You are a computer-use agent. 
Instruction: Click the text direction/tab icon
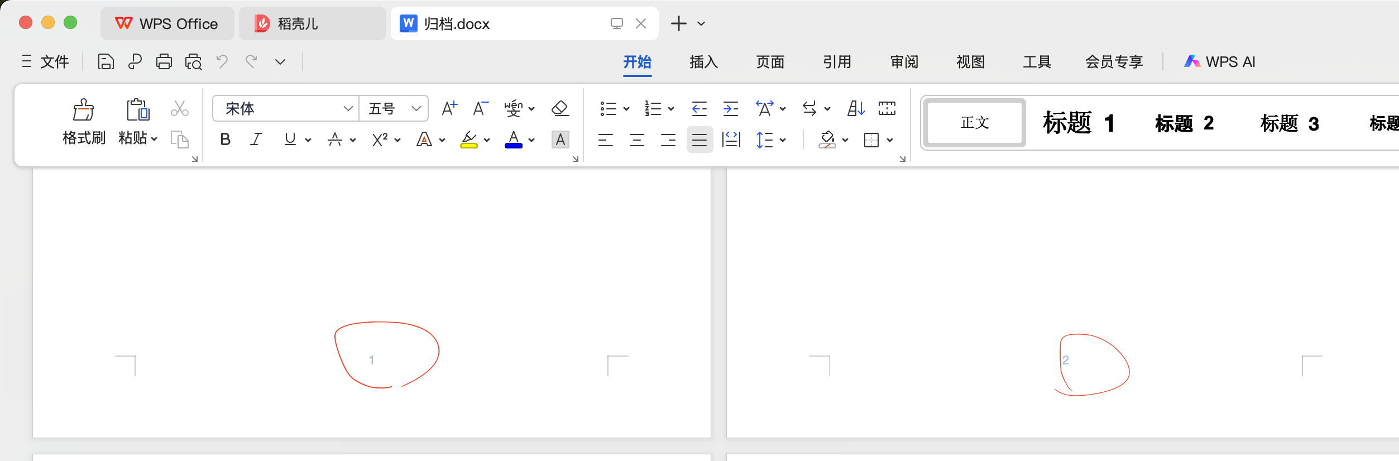(809, 108)
